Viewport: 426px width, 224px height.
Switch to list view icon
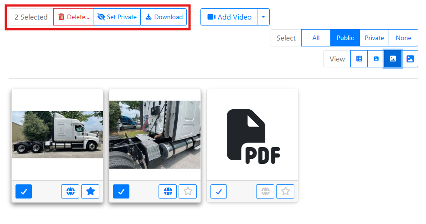359,59
